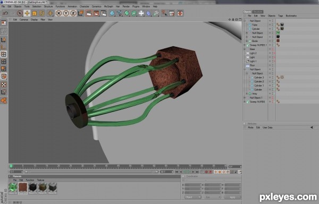Open the deformer objects icon
This screenshot has height=204, width=319.
click(x=148, y=13)
